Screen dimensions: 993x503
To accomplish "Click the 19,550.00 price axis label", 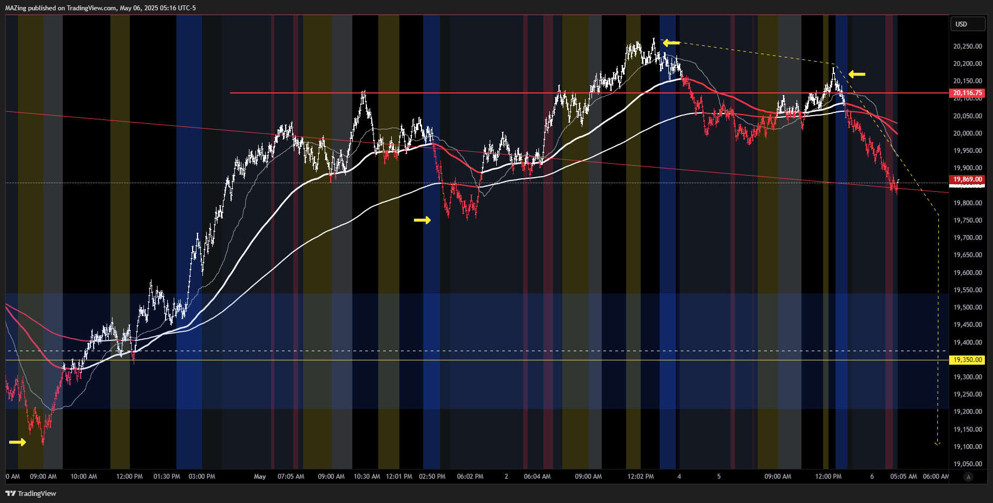I will [968, 290].
